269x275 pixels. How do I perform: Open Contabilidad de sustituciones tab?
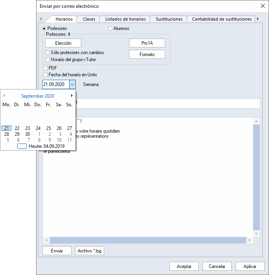[x=222, y=19]
